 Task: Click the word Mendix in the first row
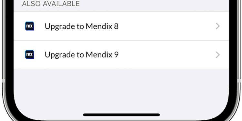[x=99, y=26]
